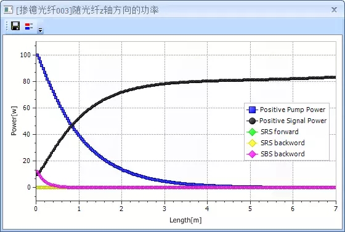Select SRS forward legend entry
The height and width of the screenshot is (232, 345).
pyautogui.click(x=272, y=132)
